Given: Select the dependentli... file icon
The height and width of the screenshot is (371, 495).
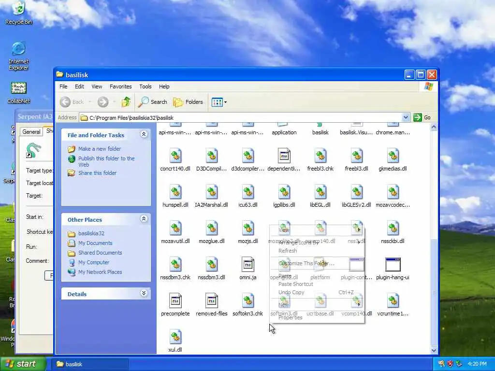Looking at the screenshot, I should 284,156.
